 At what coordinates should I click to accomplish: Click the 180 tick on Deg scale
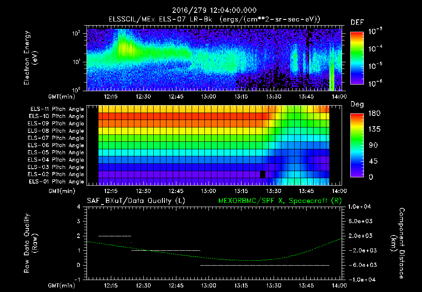point(374,113)
